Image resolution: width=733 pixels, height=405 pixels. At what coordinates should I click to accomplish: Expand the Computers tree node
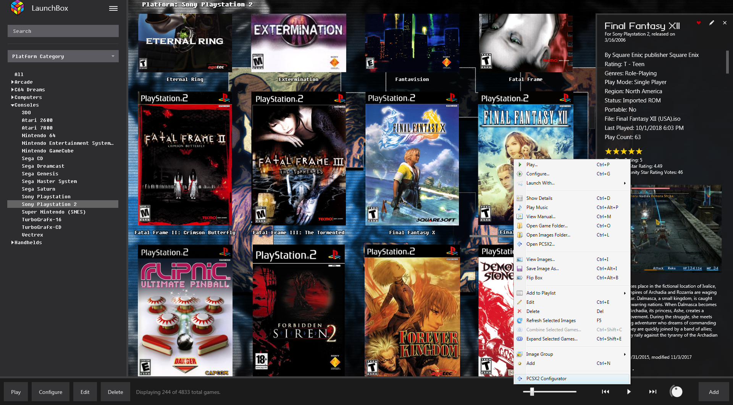point(13,97)
